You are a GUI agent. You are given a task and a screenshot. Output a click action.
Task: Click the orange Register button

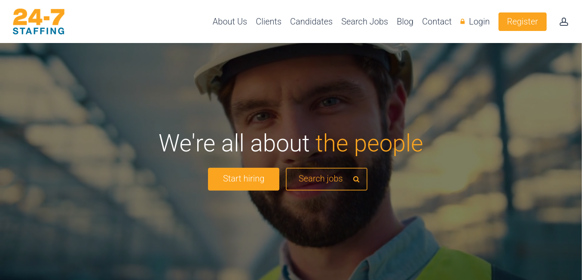point(523,22)
